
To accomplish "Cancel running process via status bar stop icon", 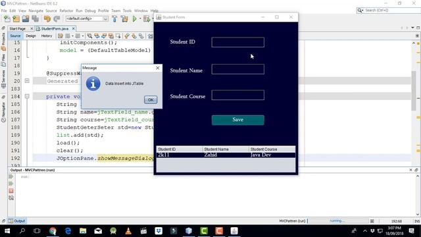I will click(x=372, y=221).
